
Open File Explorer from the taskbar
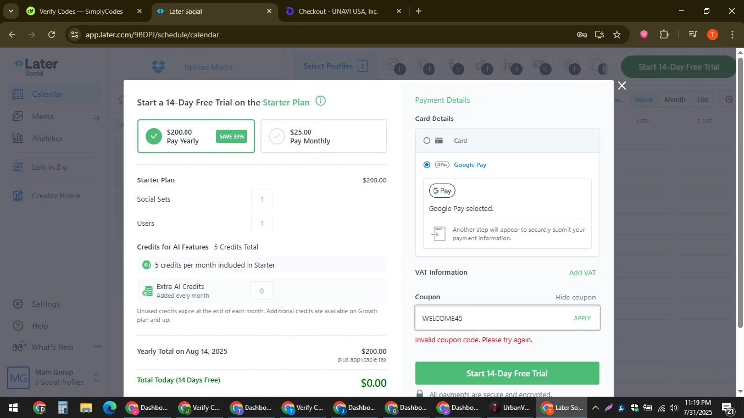pyautogui.click(x=86, y=408)
